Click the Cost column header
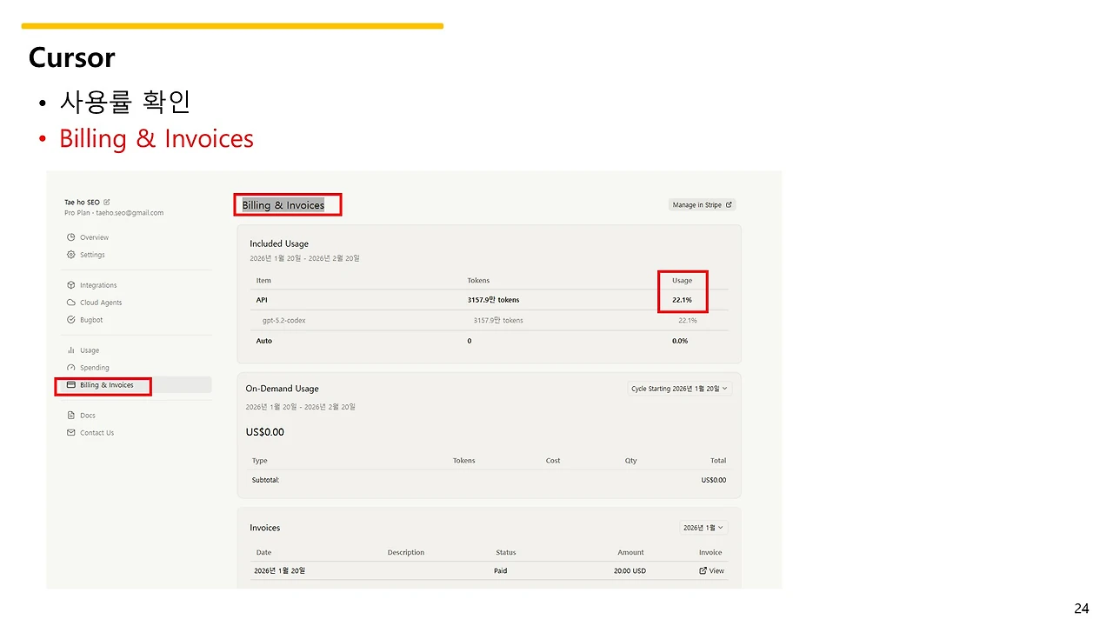The height and width of the screenshot is (626, 1113). pyautogui.click(x=553, y=461)
